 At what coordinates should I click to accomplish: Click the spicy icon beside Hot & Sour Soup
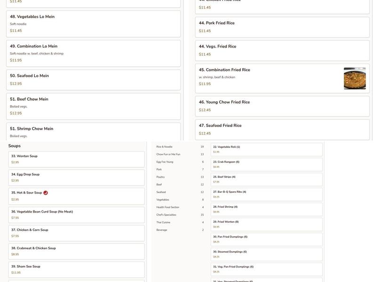pyautogui.click(x=46, y=193)
